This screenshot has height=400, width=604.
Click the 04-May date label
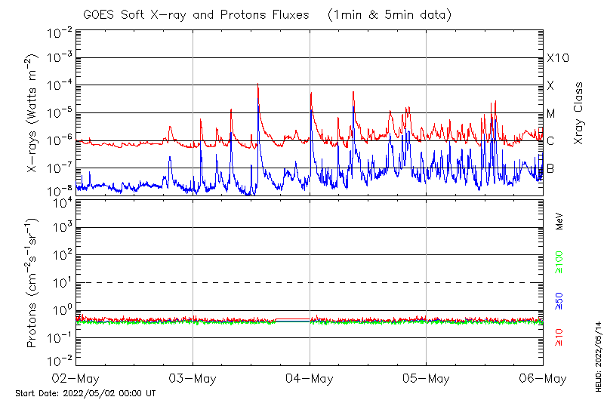click(x=310, y=379)
